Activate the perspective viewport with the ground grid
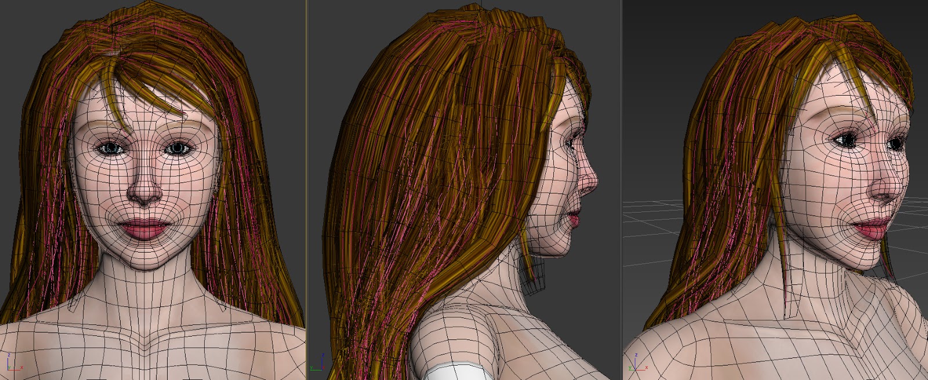 coord(775,190)
